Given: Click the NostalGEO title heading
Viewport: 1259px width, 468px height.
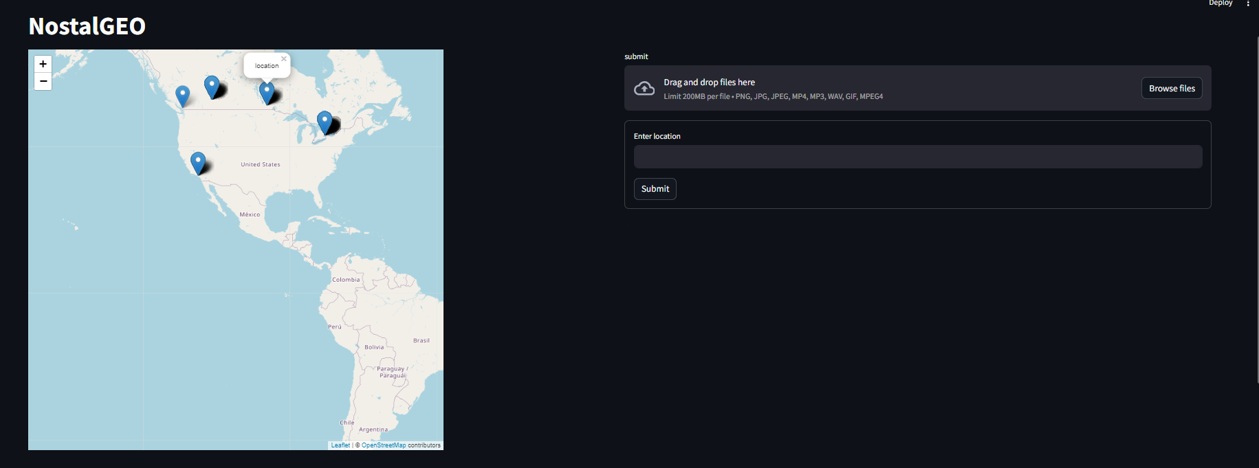Looking at the screenshot, I should 87,26.
